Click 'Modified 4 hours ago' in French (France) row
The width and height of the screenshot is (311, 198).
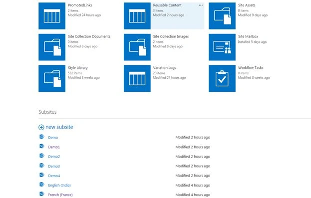193,195
